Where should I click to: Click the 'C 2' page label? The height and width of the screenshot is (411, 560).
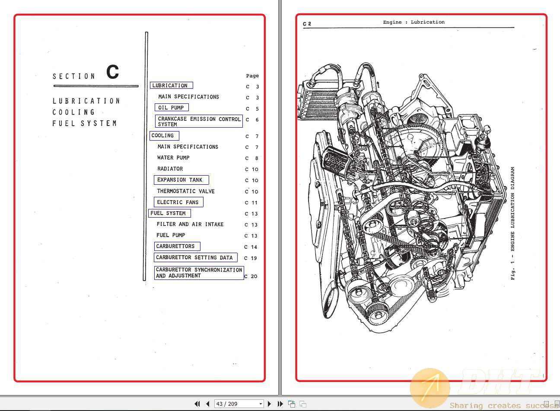click(307, 24)
